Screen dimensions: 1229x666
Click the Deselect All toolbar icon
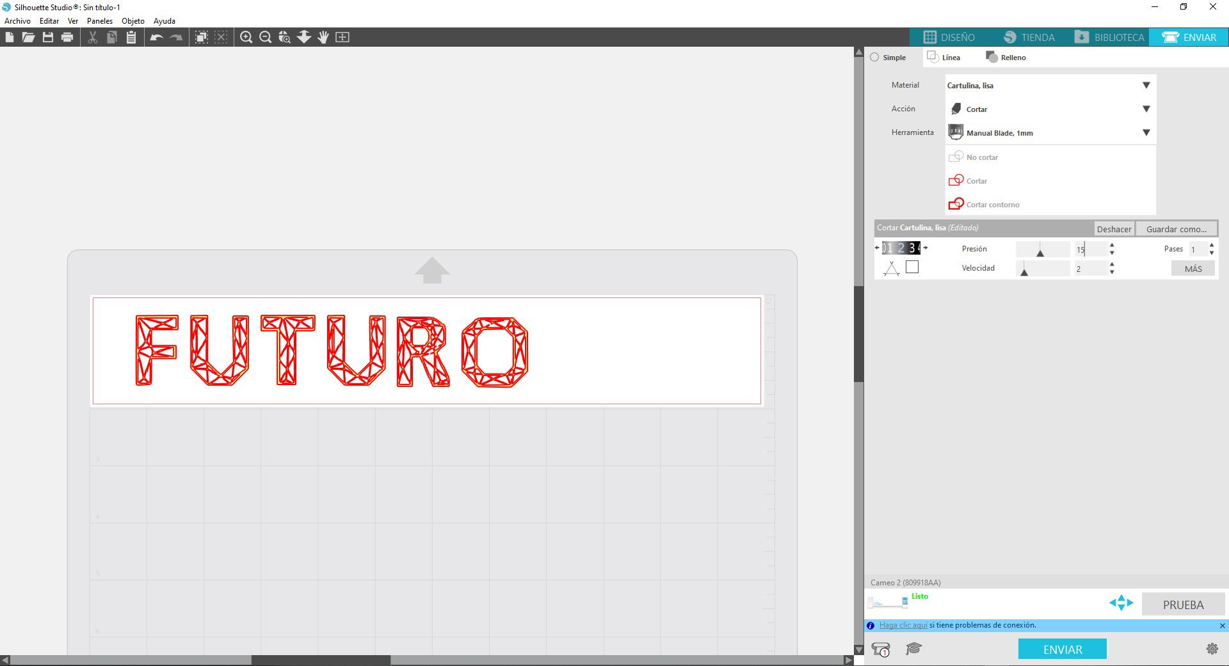click(x=221, y=37)
